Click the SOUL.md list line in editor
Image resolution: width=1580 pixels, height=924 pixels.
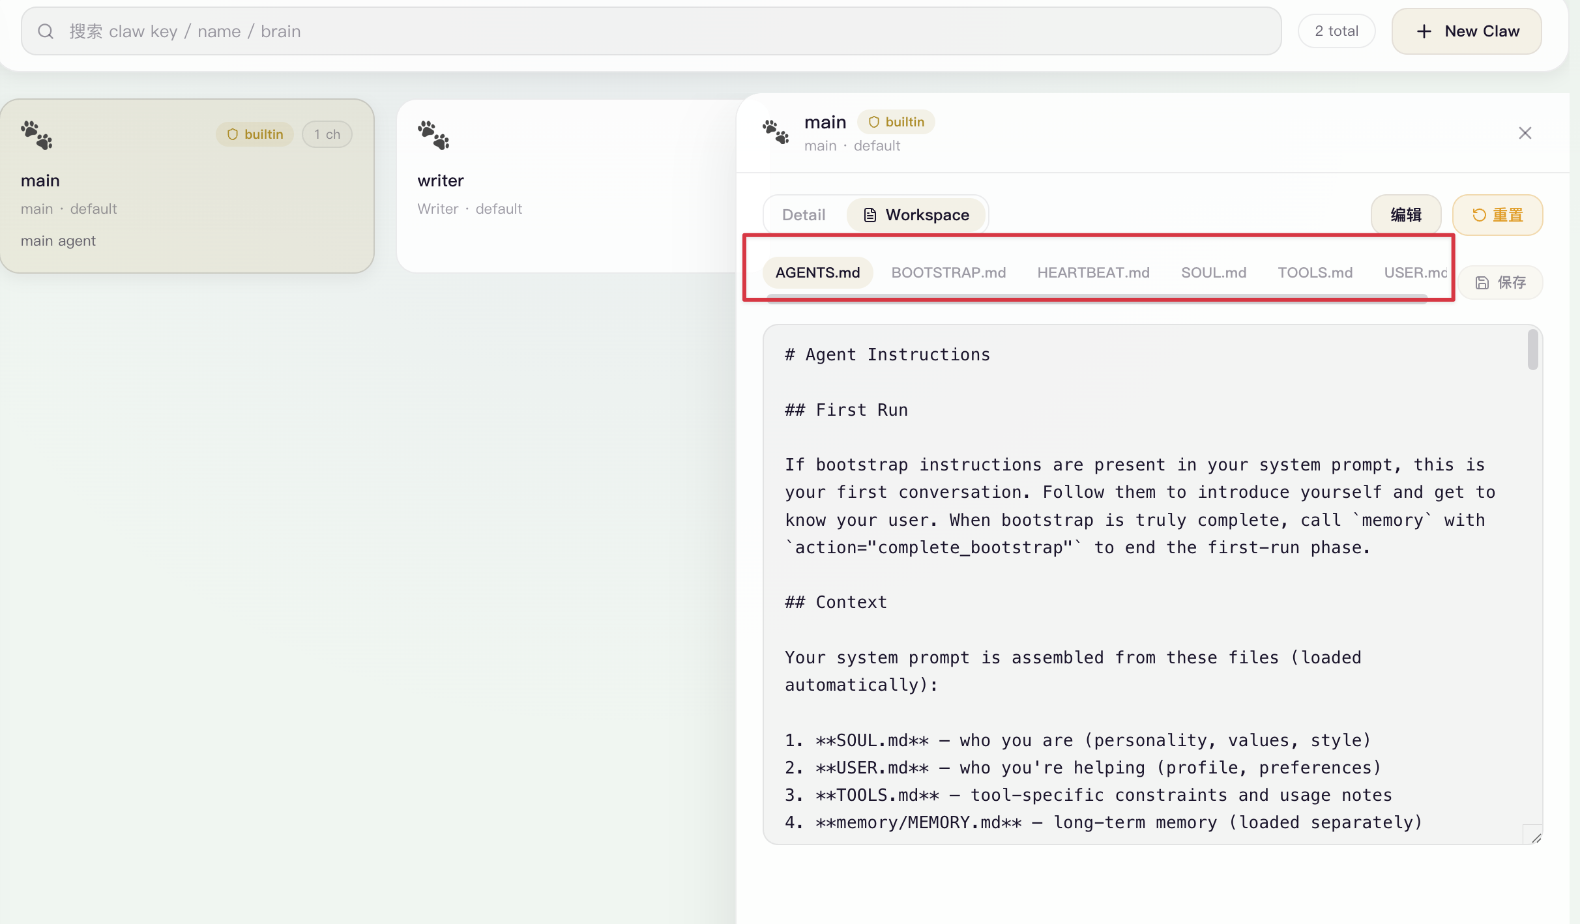coord(1078,740)
